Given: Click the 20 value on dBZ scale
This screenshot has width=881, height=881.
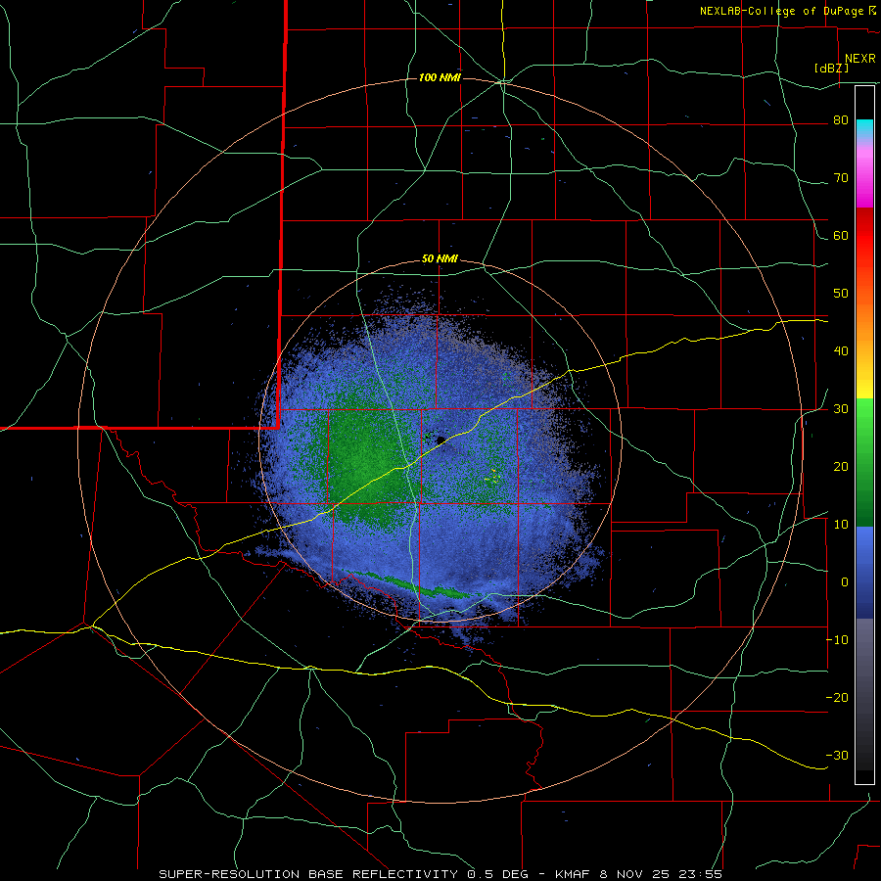Looking at the screenshot, I should click(841, 467).
